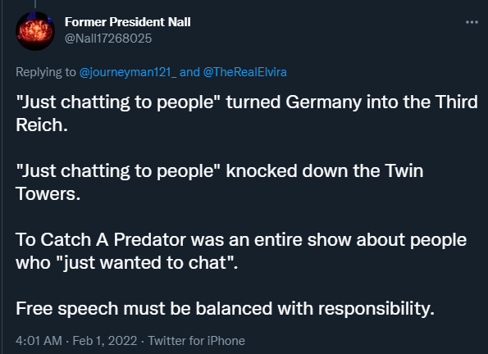Open the @TheRealElvira mention link
The width and height of the screenshot is (488, 354).
[x=245, y=72]
